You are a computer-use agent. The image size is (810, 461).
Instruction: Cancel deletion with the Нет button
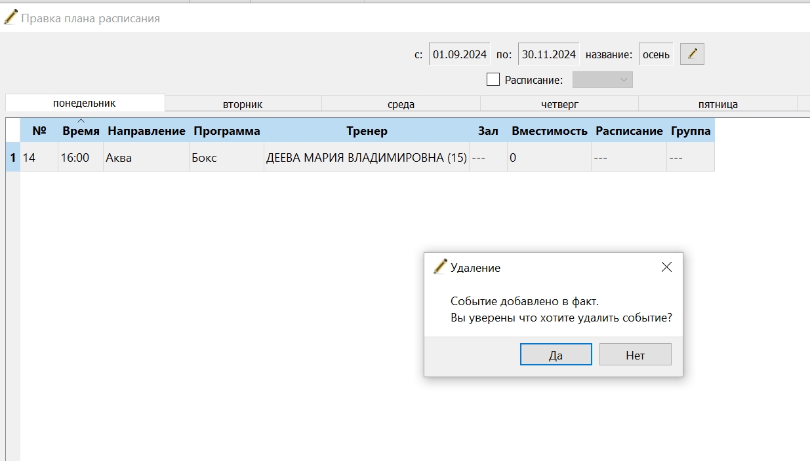(x=636, y=355)
